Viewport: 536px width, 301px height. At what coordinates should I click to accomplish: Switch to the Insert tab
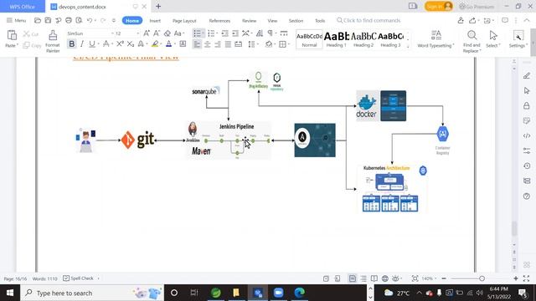[155, 21]
